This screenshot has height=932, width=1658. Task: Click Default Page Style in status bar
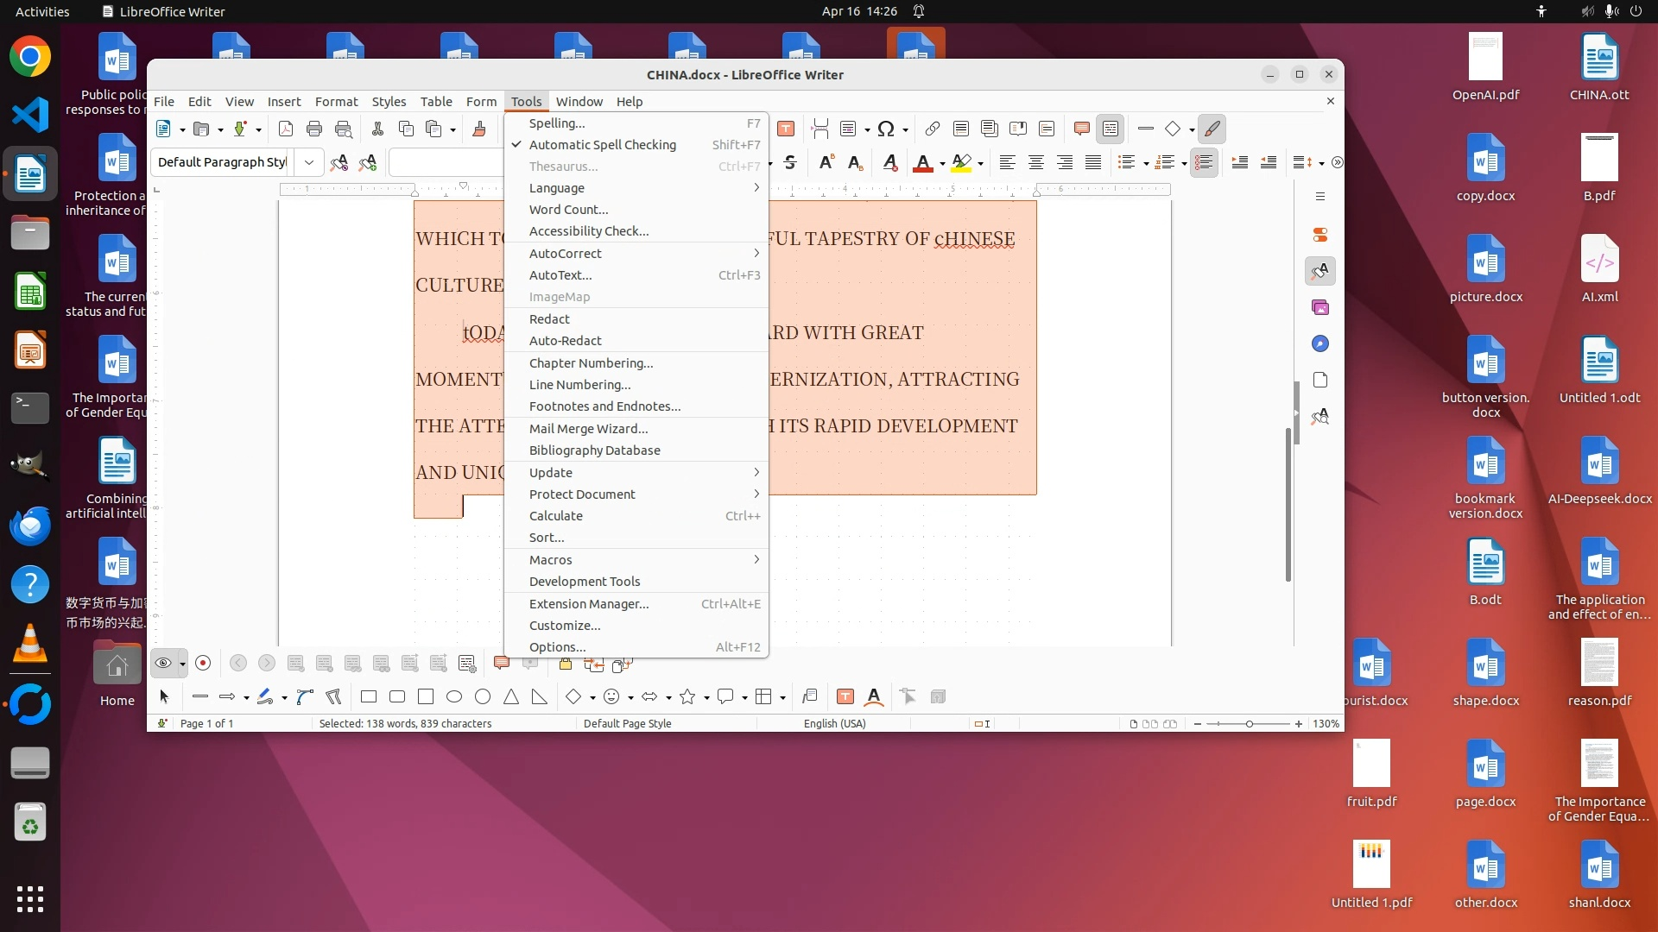click(x=627, y=724)
